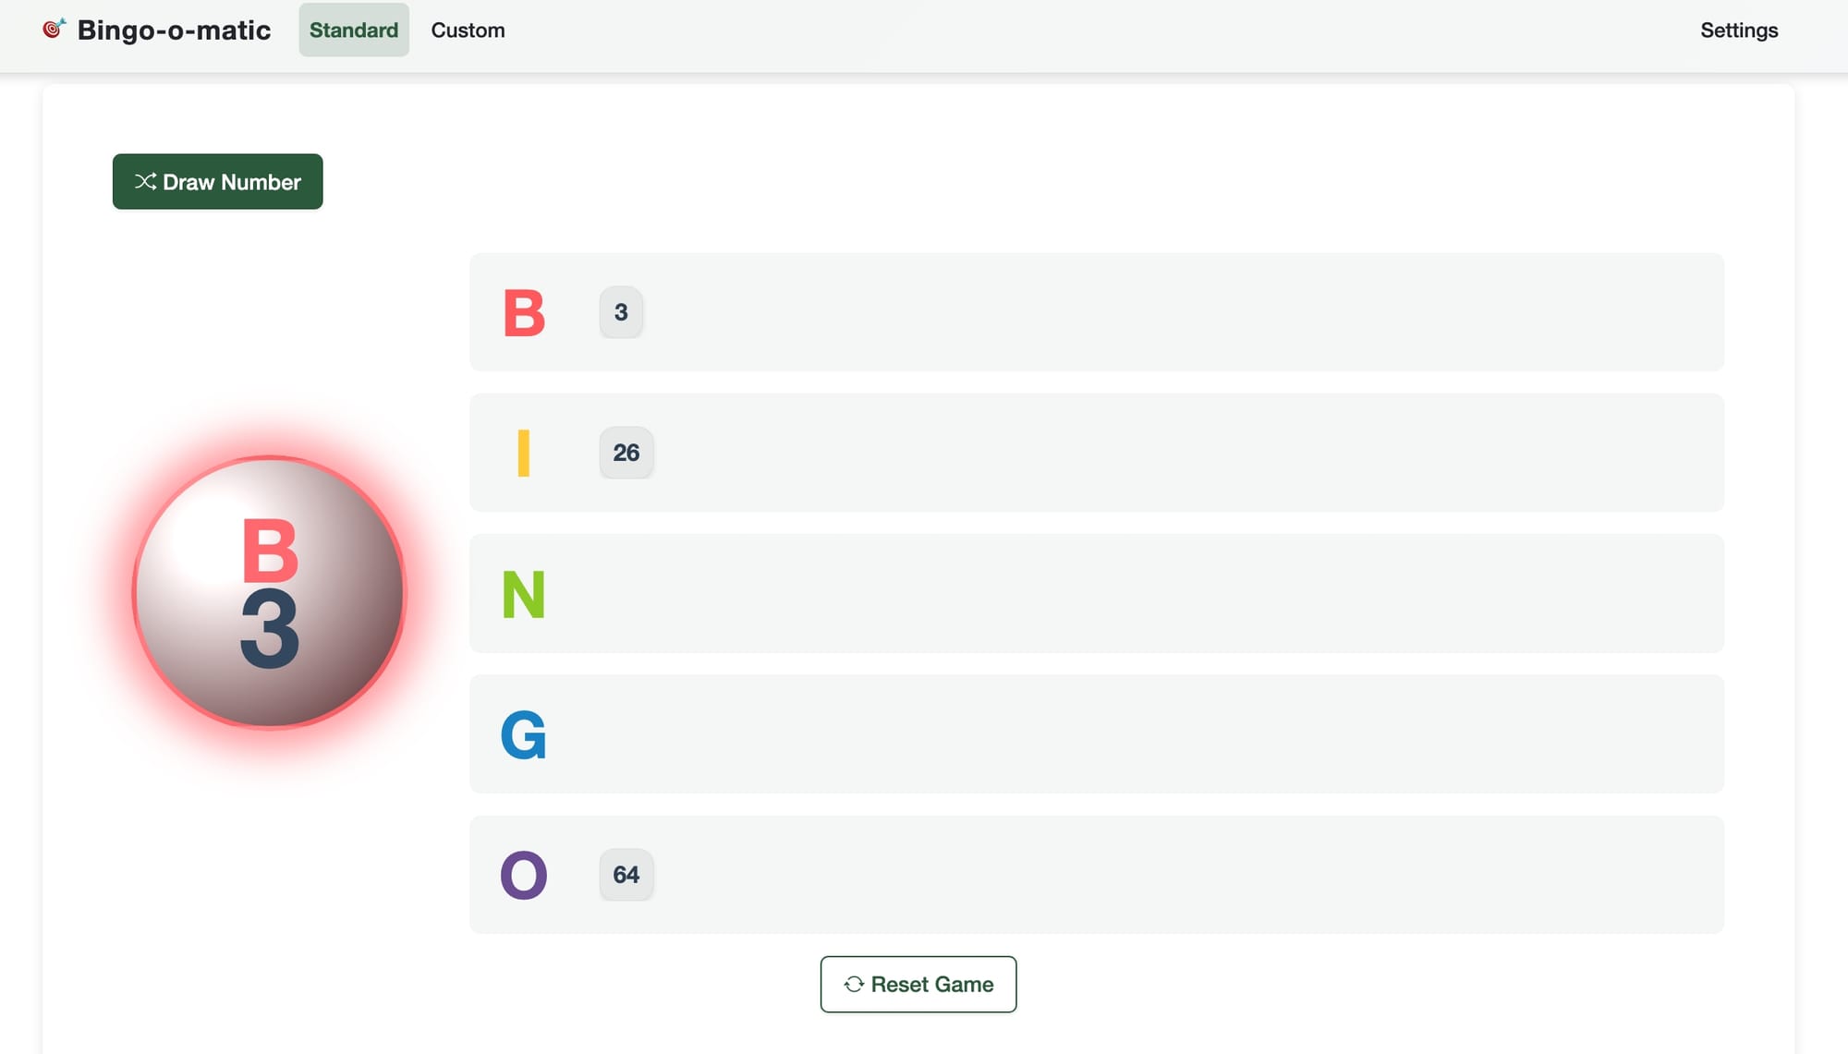
Task: Click the empty G numbers row
Action: [x=1097, y=733]
